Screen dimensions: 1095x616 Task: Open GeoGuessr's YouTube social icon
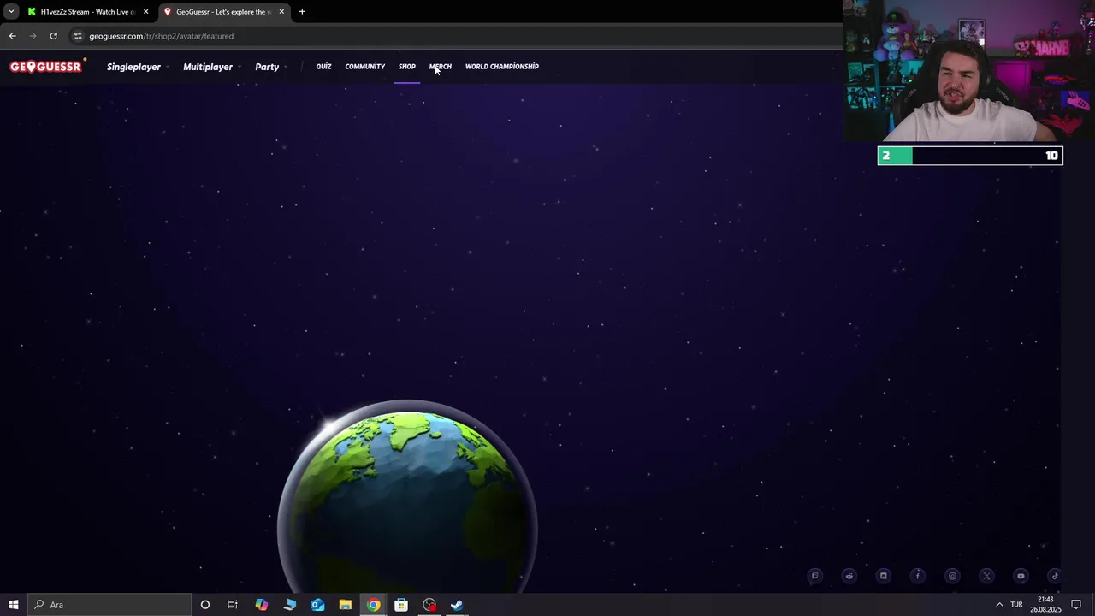tap(1021, 576)
